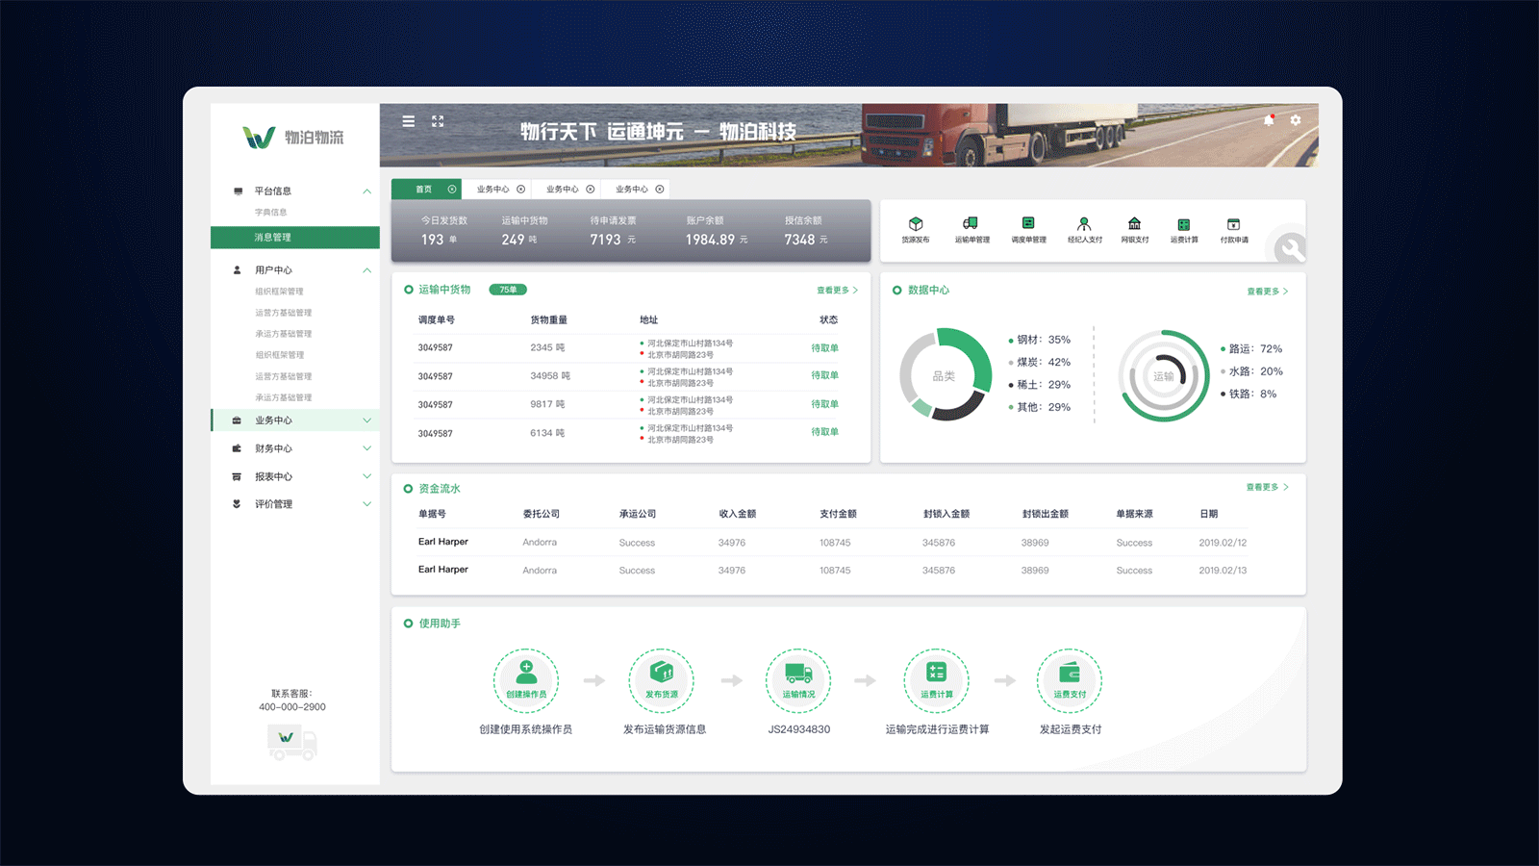Click the 钢材: 35% legend entry

tap(1039, 340)
